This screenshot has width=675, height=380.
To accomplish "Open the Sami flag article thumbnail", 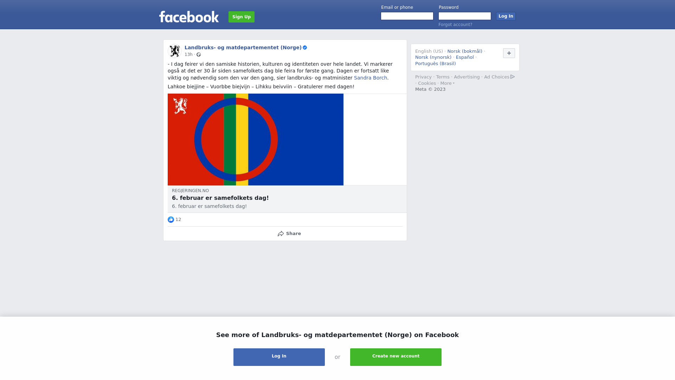I will (256, 139).
